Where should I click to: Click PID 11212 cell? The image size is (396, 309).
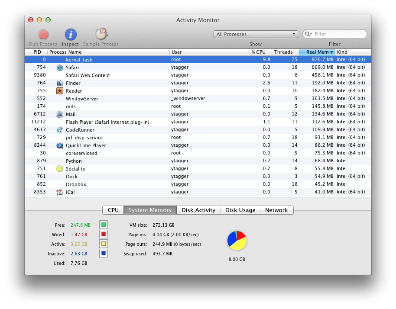[x=39, y=122]
